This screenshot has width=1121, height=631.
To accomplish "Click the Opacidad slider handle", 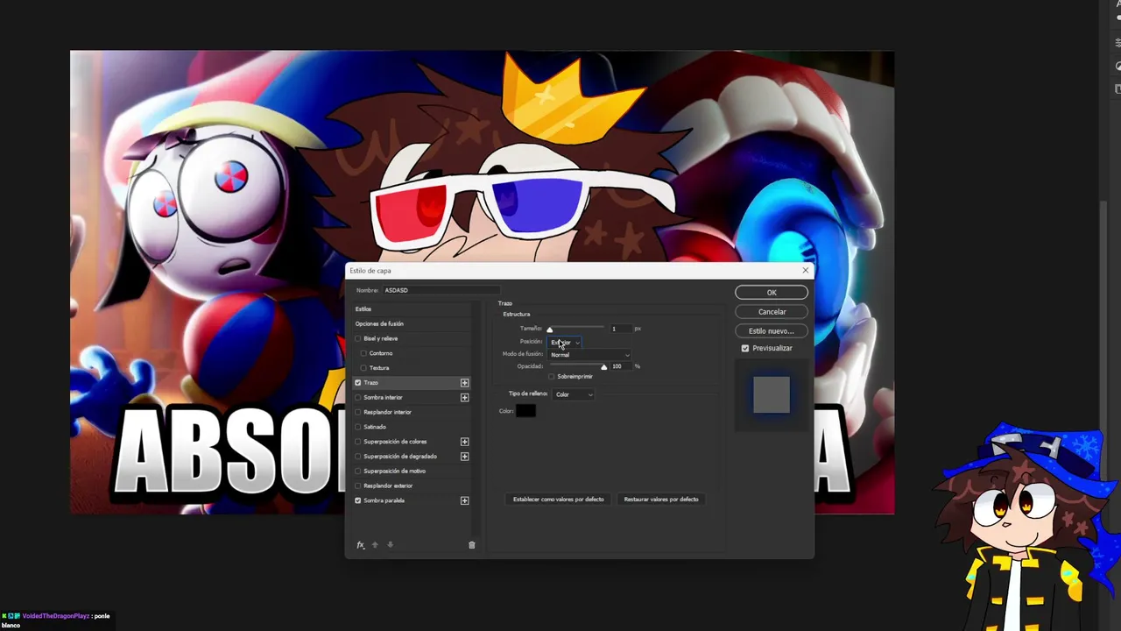I will [603, 367].
